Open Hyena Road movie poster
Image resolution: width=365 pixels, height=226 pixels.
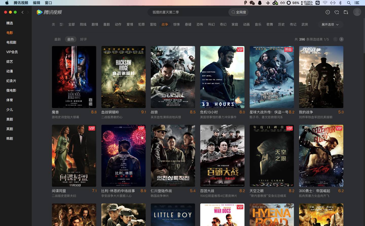pyautogui.click(x=272, y=215)
